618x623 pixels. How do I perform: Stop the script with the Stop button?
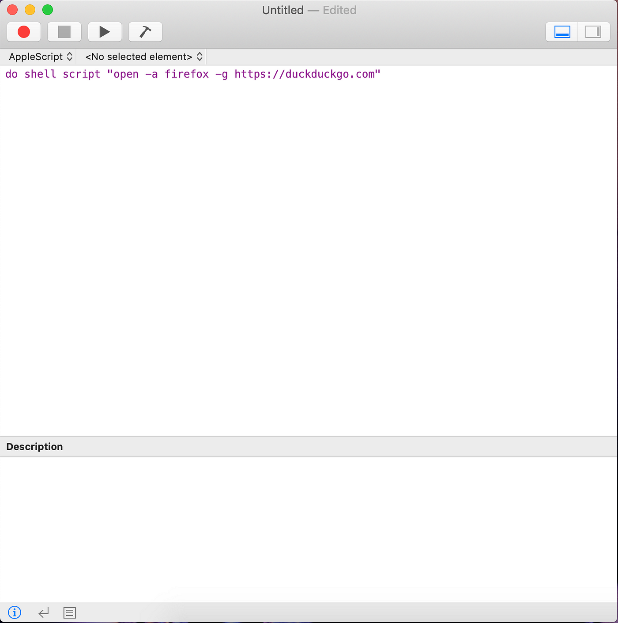64,32
